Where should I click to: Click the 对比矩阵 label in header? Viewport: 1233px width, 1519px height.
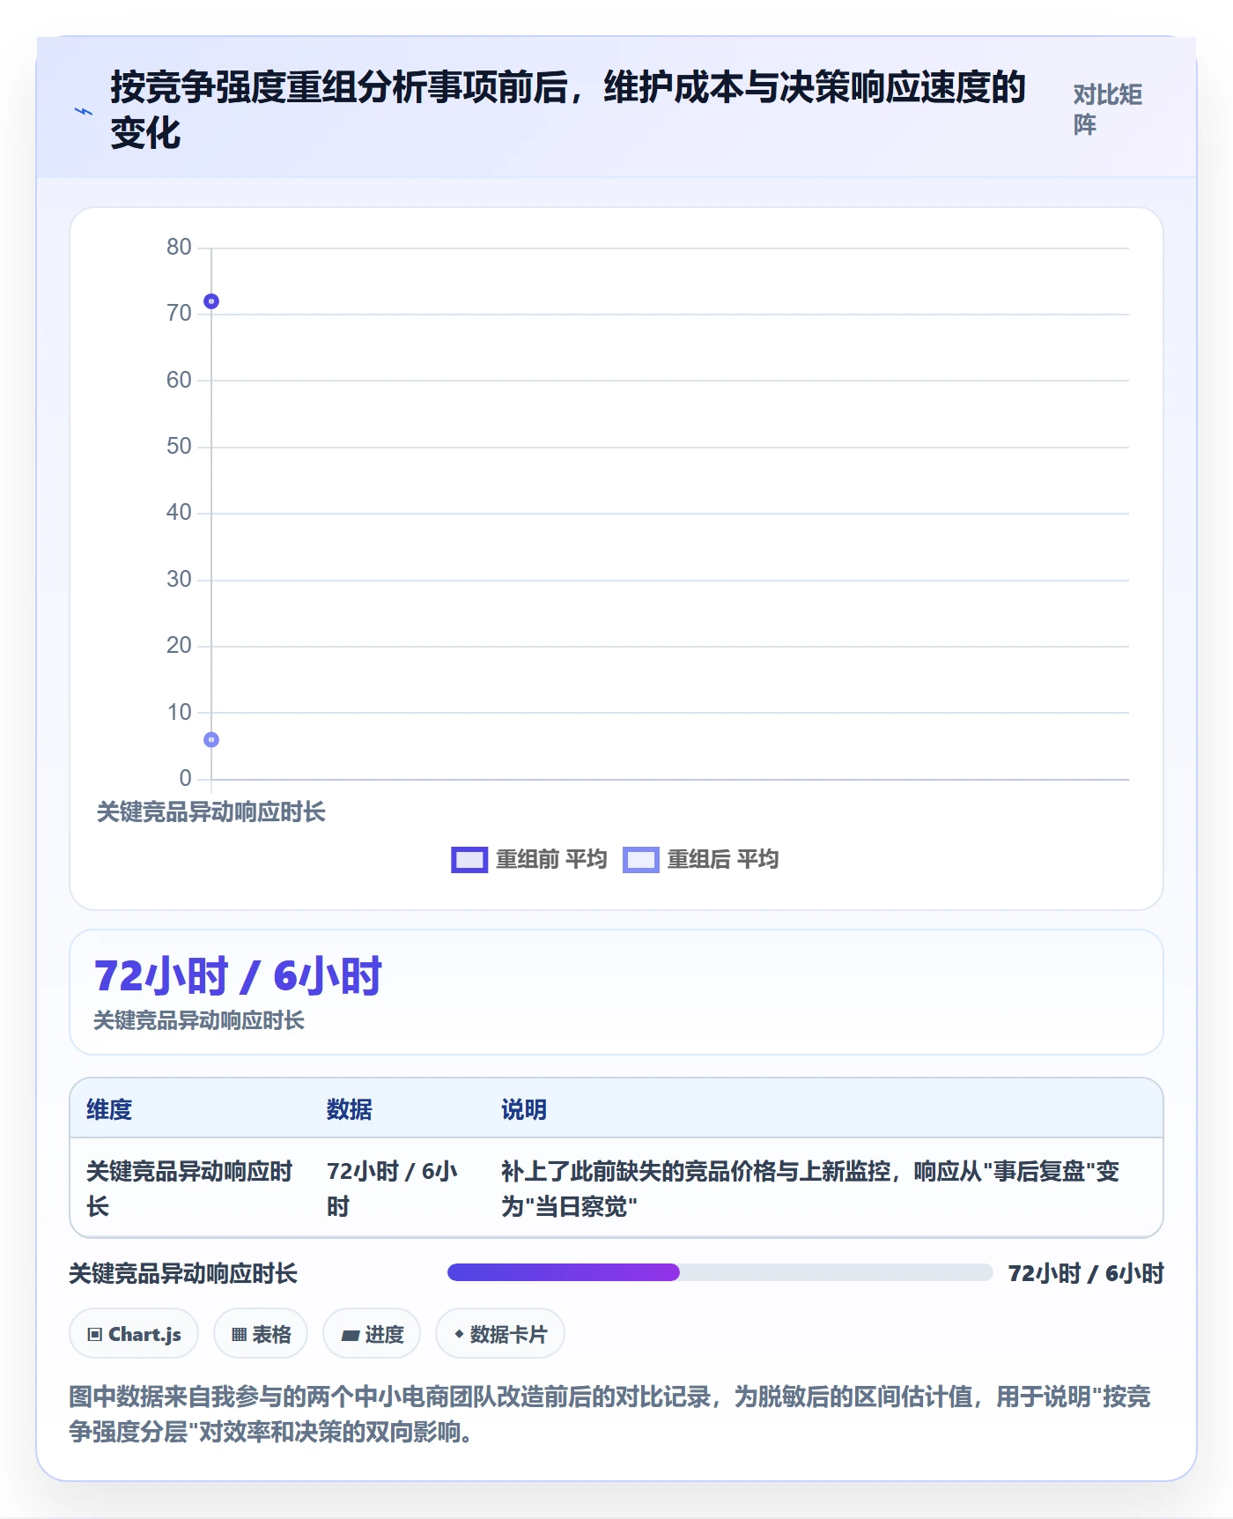click(1107, 110)
